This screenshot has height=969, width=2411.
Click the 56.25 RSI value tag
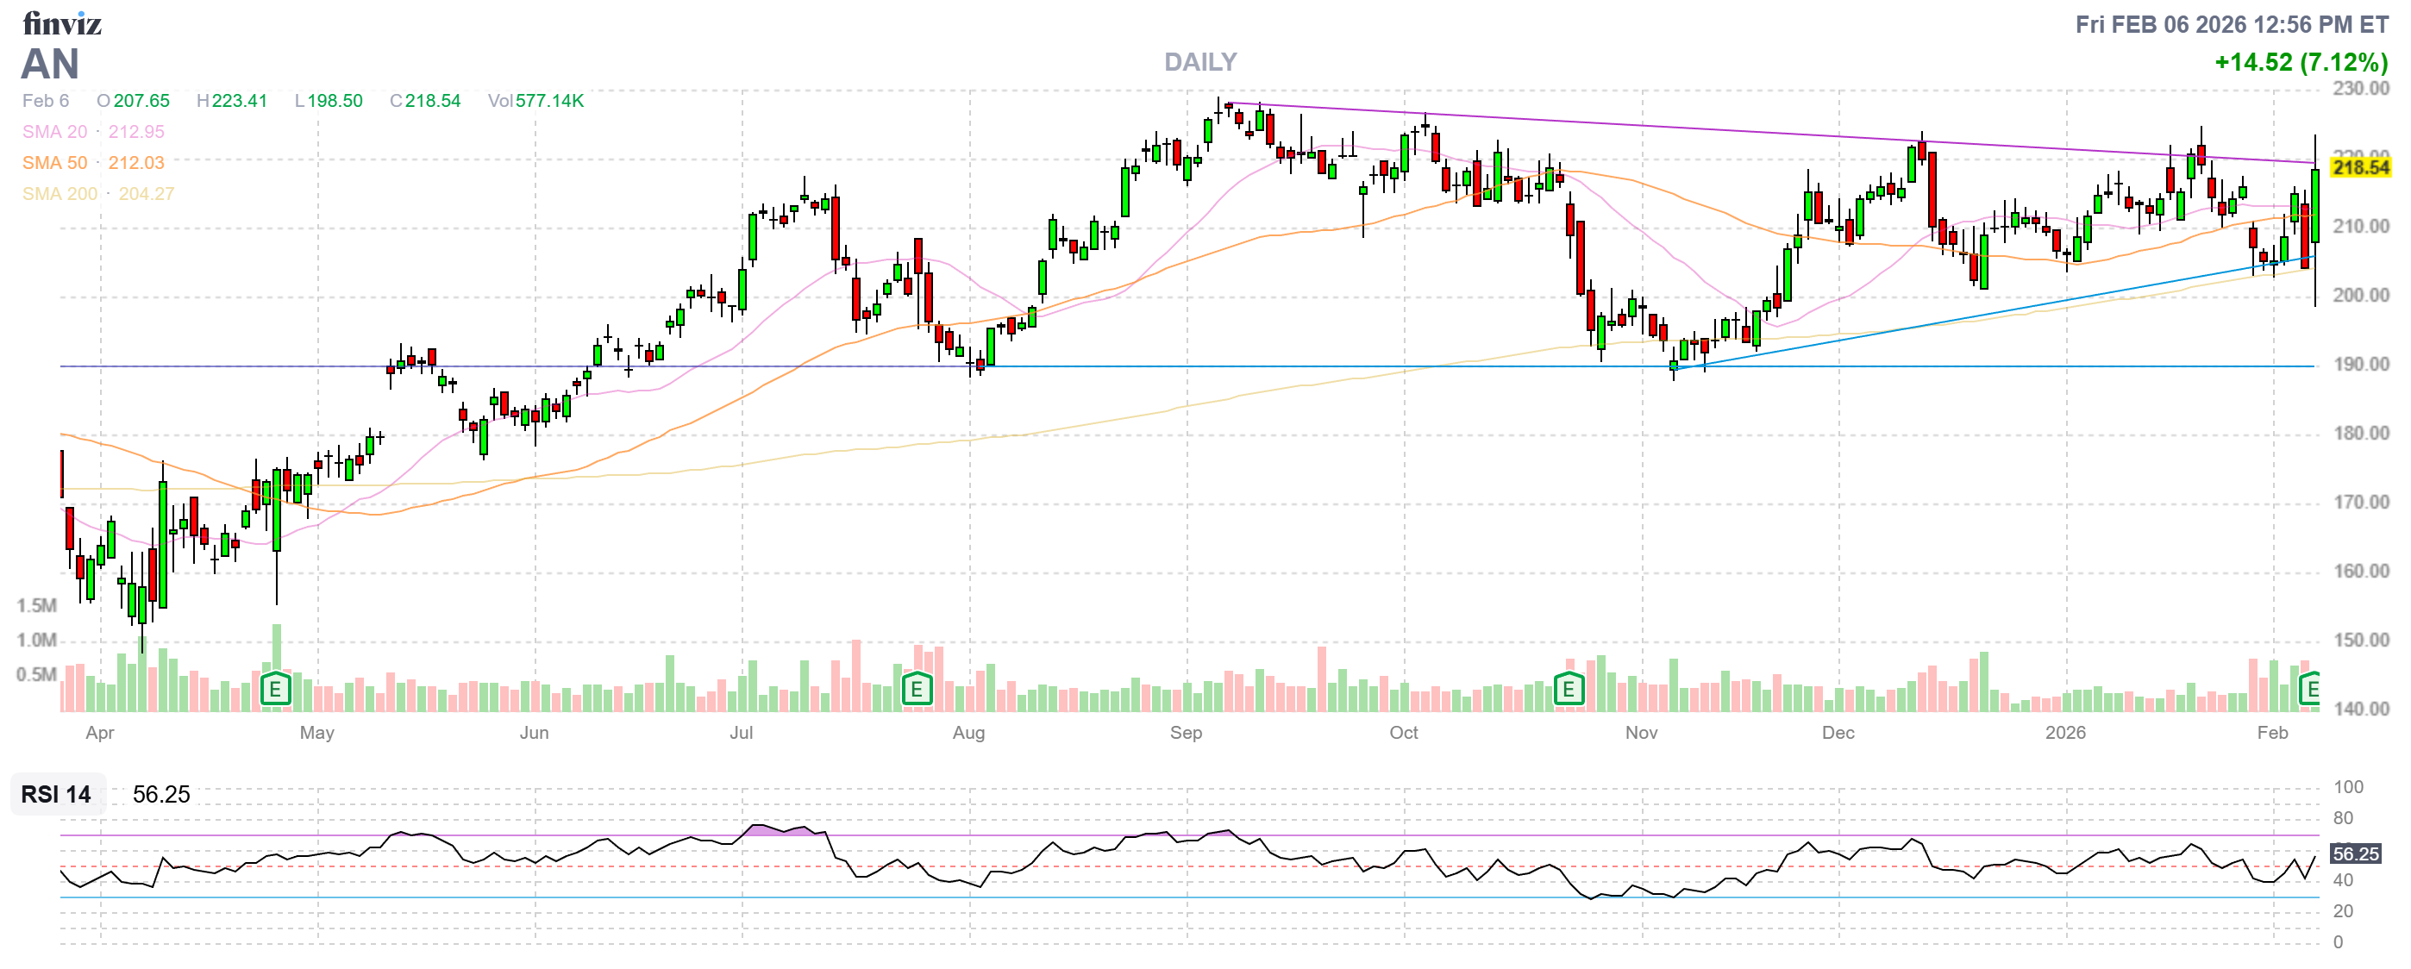[x=2355, y=854]
